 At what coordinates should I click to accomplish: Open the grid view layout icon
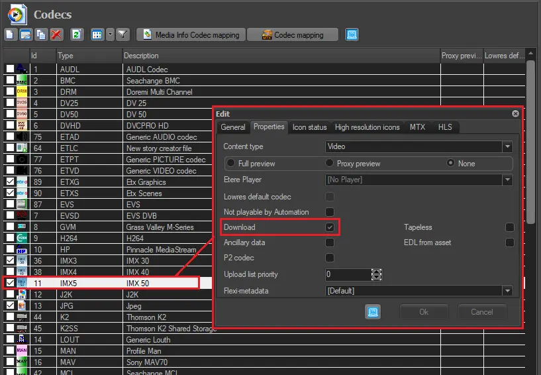(97, 34)
